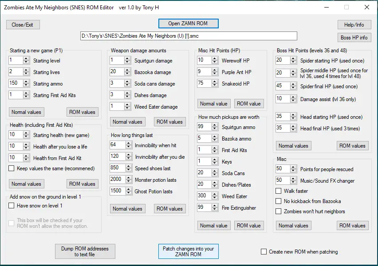378x266 pixels.
Task: Adjust the Werewolf HP spinner
Action: click(x=215, y=60)
